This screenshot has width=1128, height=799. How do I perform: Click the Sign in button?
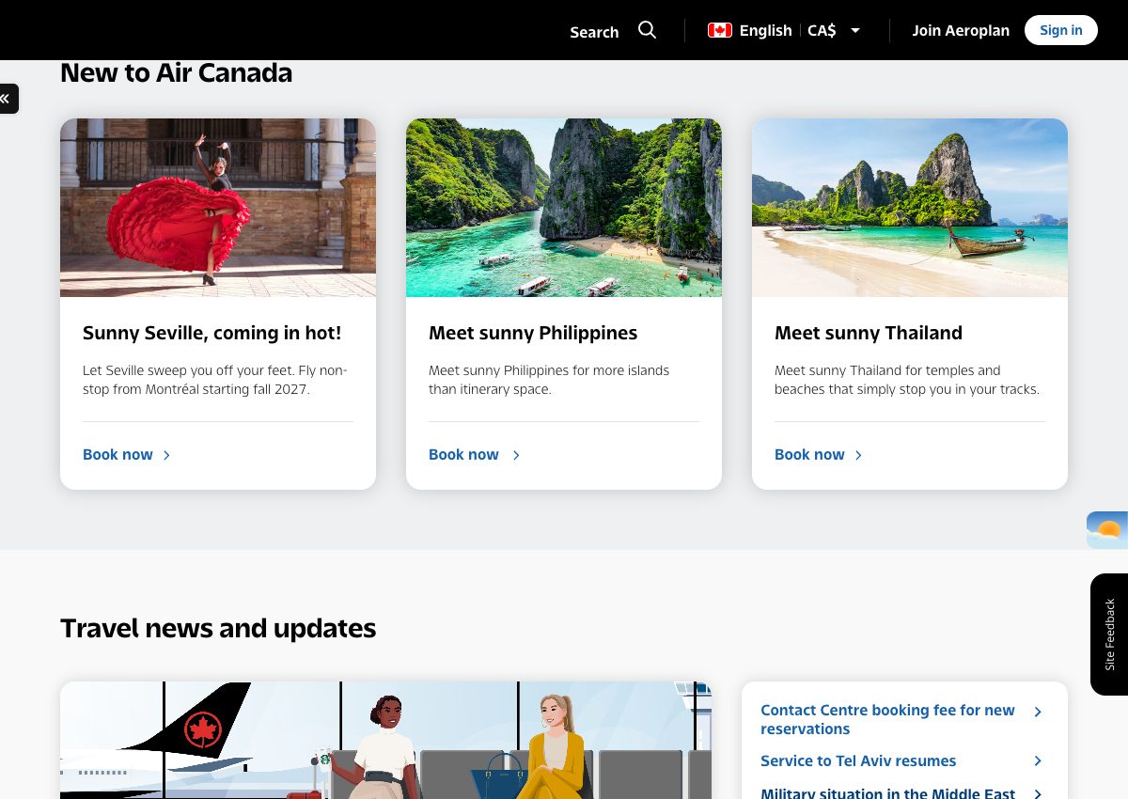(1061, 30)
